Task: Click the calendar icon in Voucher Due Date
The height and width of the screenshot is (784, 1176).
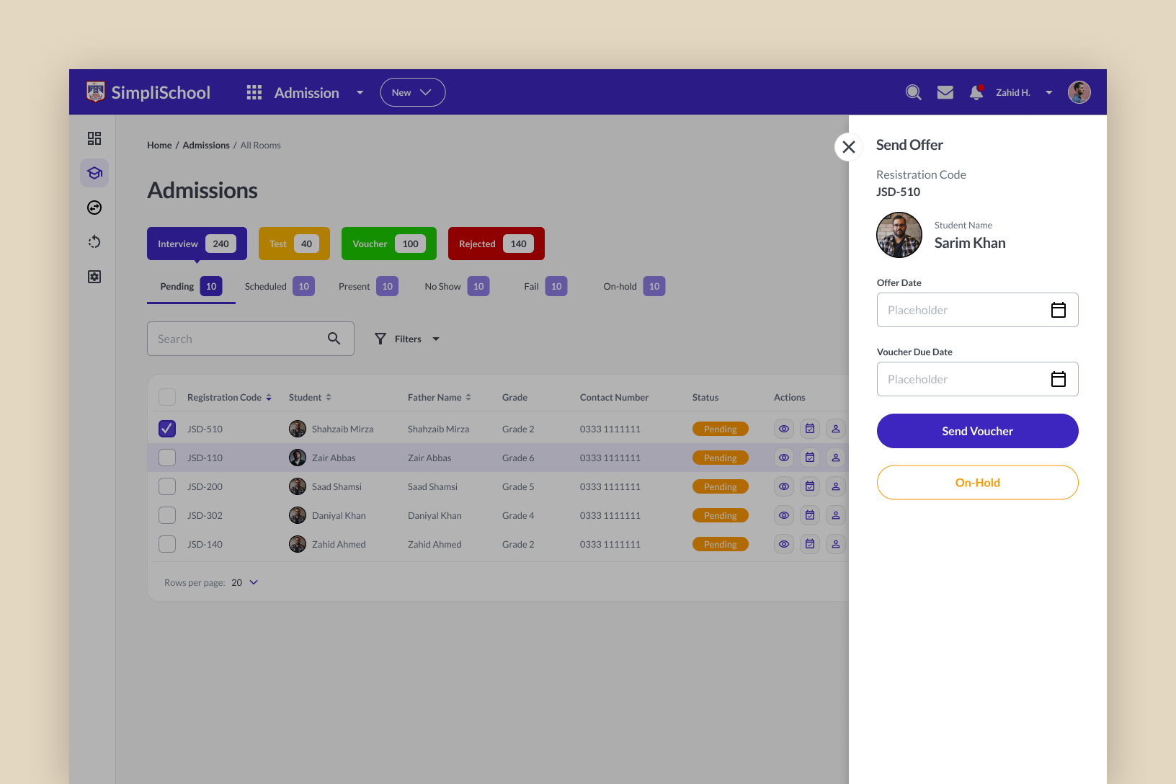Action: (1059, 379)
